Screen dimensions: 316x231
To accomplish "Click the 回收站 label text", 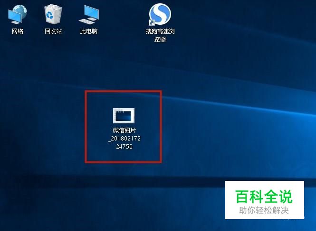I will pos(53,31).
